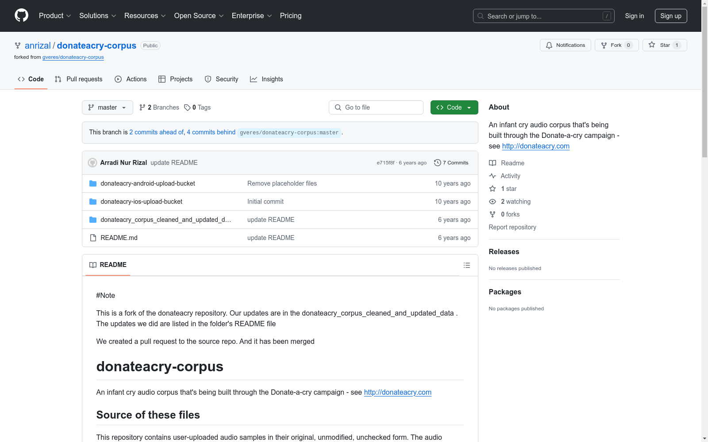Switch to the Insights tab
Viewport: 708px width, 442px height.
266,79
